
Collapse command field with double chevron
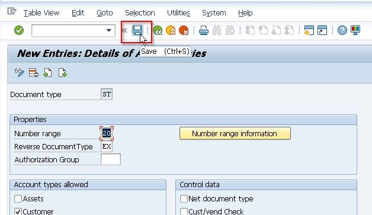pos(124,31)
